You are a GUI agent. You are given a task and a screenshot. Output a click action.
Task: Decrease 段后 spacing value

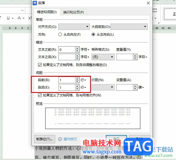click(77, 89)
